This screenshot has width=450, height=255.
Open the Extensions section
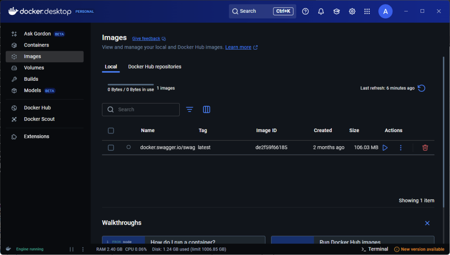pos(44,136)
